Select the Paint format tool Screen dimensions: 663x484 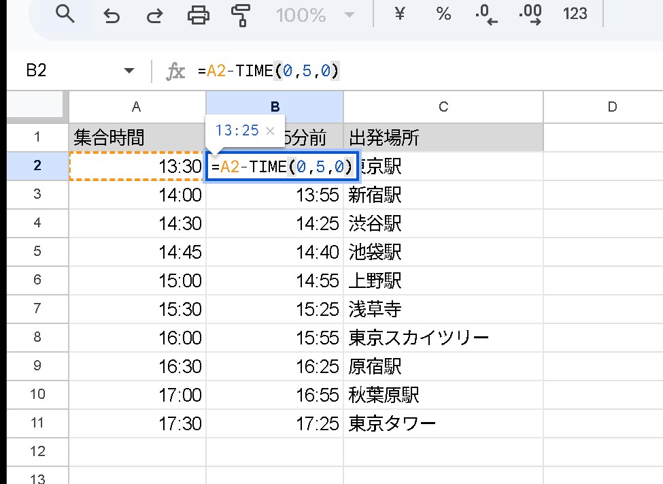239,14
